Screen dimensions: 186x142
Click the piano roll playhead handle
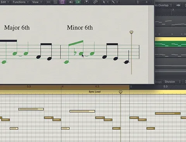[121, 92]
